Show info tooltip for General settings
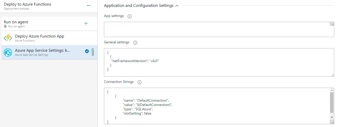The height and width of the screenshot is (127, 337). click(135, 43)
